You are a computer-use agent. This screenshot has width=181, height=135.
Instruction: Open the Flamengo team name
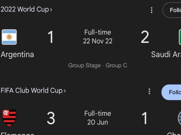click(18, 134)
